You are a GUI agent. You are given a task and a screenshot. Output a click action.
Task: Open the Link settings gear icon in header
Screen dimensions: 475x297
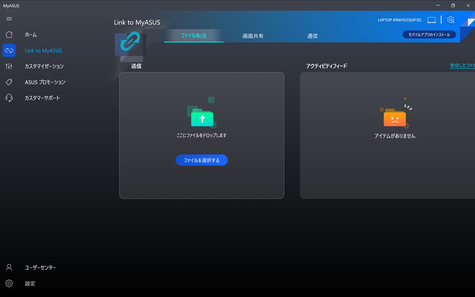pos(451,20)
